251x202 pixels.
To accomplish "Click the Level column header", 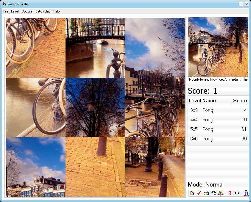I will [195, 101].
